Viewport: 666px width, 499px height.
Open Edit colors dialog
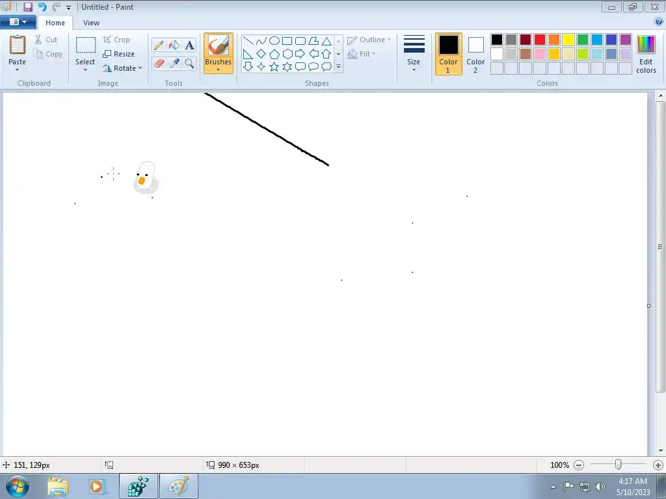pyautogui.click(x=646, y=54)
